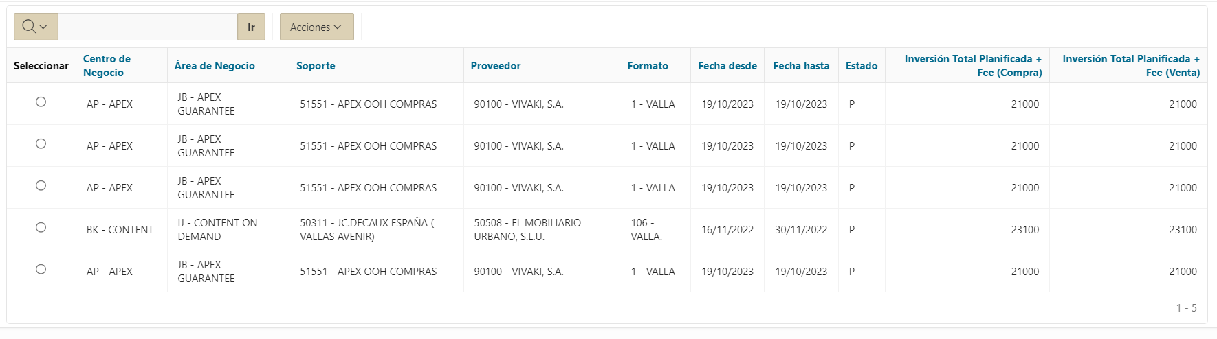The image size is (1217, 339).
Task: Click Inversión Total Planificada + Fee (Venta) header
Action: [x=1131, y=66]
